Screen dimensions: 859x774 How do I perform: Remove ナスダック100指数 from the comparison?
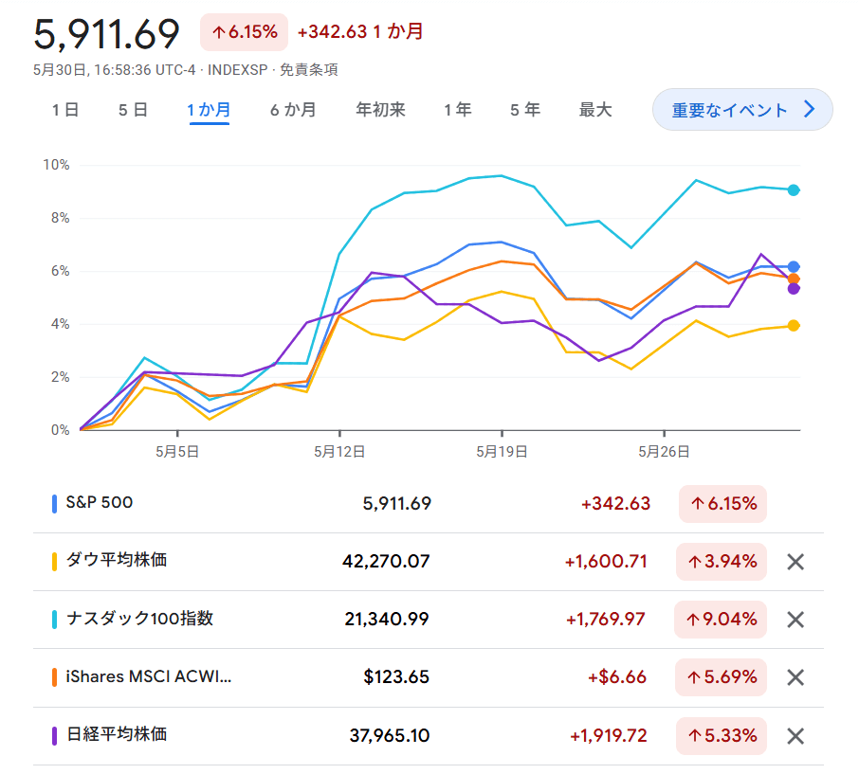pyautogui.click(x=795, y=620)
